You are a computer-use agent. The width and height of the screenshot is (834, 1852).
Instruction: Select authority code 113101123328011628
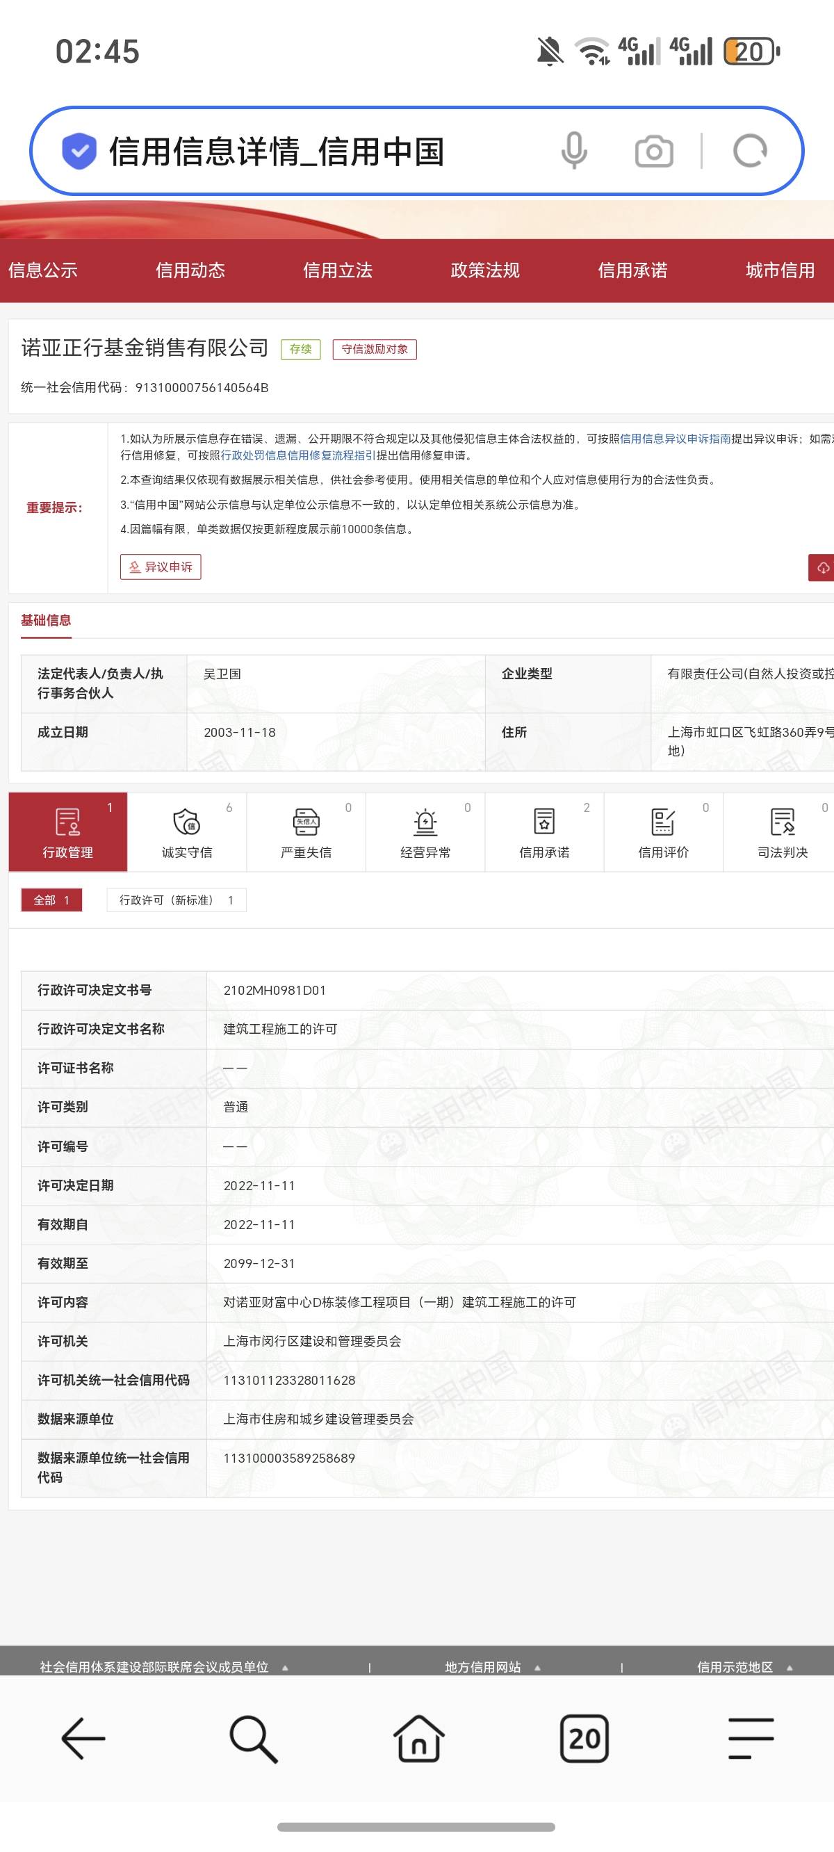point(290,1380)
